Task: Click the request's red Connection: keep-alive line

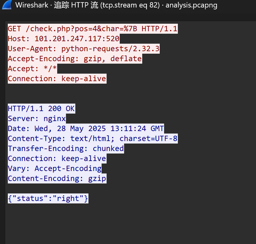Action: (57, 79)
